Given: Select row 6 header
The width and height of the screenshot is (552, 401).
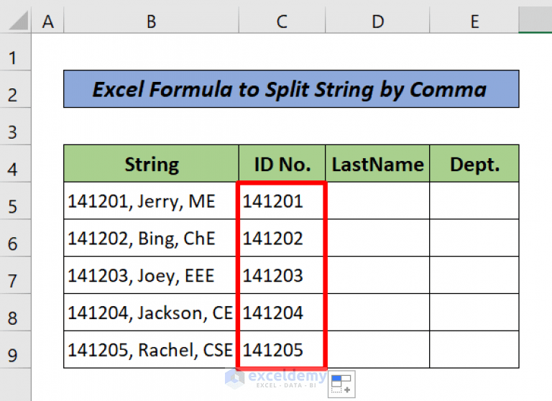Looking at the screenshot, I should (x=16, y=238).
